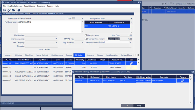Open Doc attachment for PO 0000015-1
The height and width of the screenshot is (110, 195).
coord(131,63)
